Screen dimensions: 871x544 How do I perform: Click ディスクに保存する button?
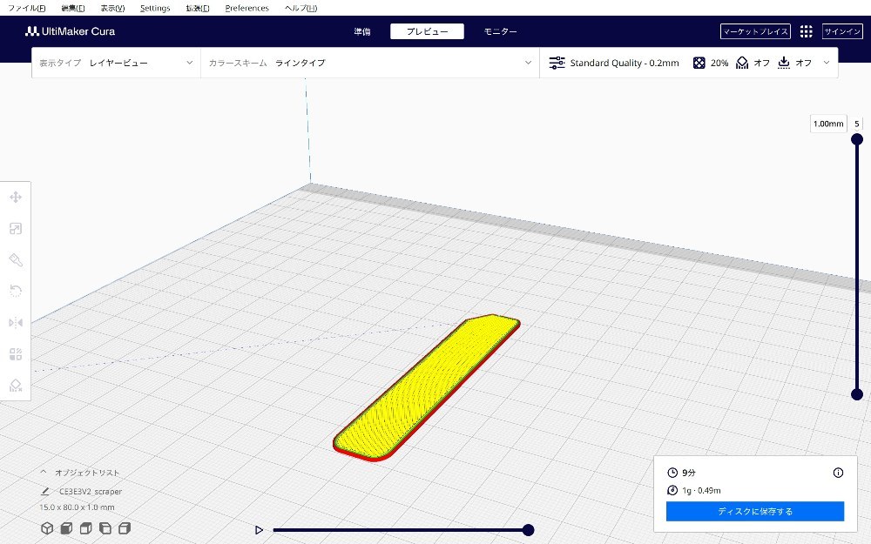[755, 511]
